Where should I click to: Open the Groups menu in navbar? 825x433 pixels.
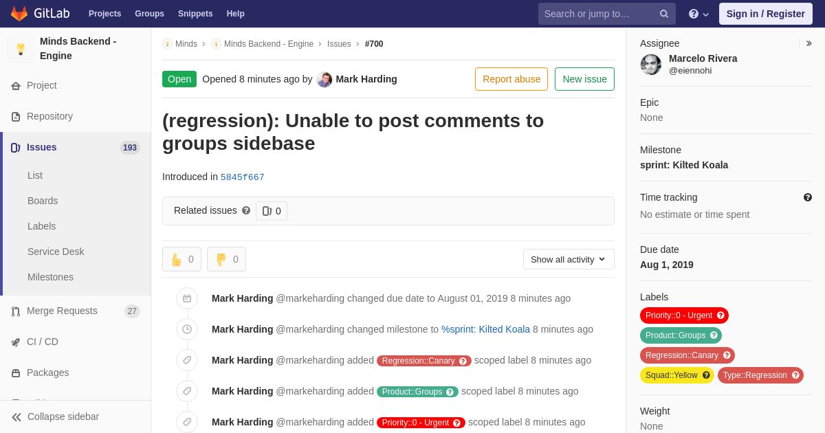tap(149, 14)
